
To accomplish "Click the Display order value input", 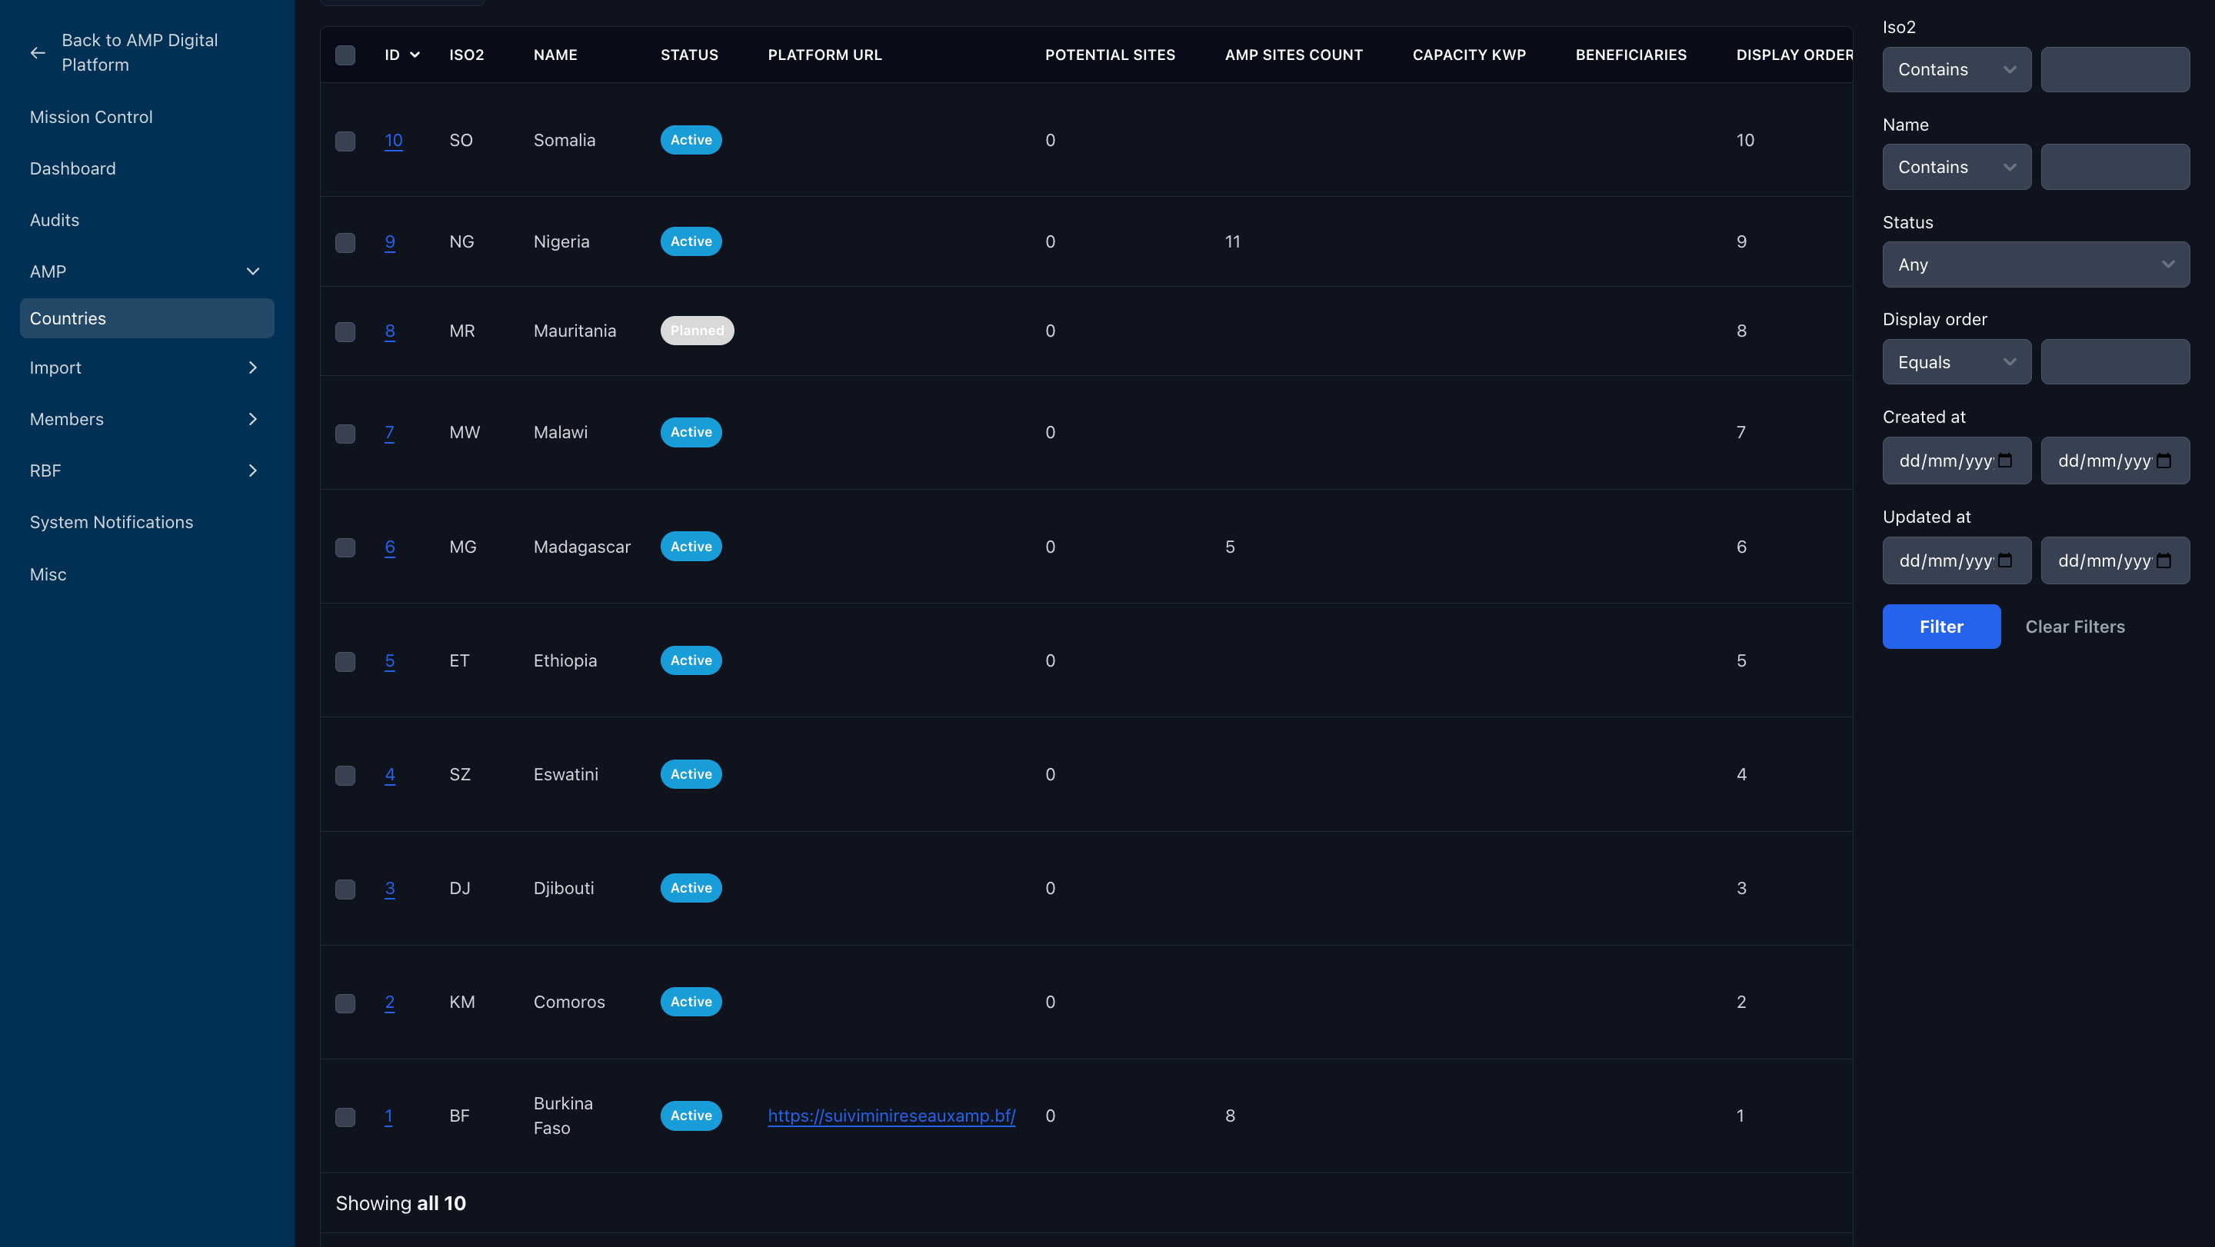I will 2114,362.
